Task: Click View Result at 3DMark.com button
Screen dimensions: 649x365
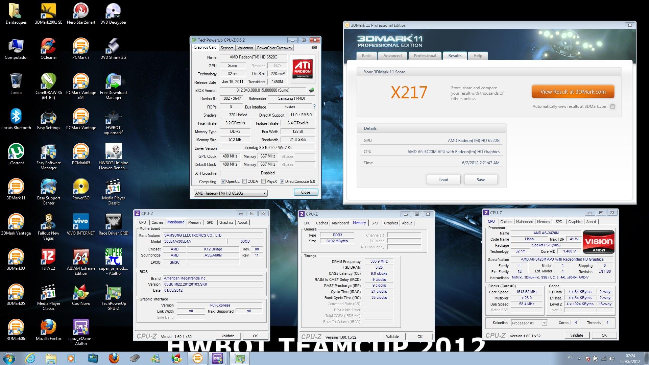Action: (x=573, y=92)
